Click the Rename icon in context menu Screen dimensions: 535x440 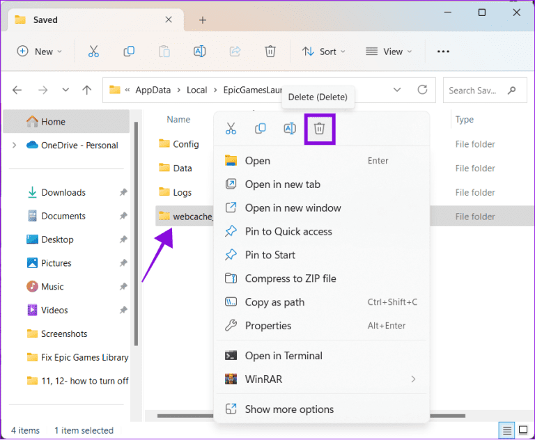click(290, 129)
